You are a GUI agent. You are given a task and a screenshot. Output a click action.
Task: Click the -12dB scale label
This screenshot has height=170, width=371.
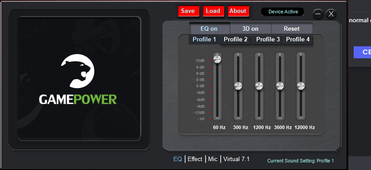click(x=199, y=113)
